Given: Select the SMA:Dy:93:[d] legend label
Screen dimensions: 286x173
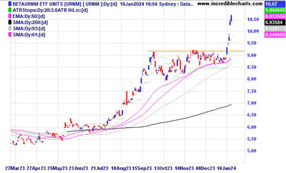Looking at the screenshot, I should click(29, 28).
